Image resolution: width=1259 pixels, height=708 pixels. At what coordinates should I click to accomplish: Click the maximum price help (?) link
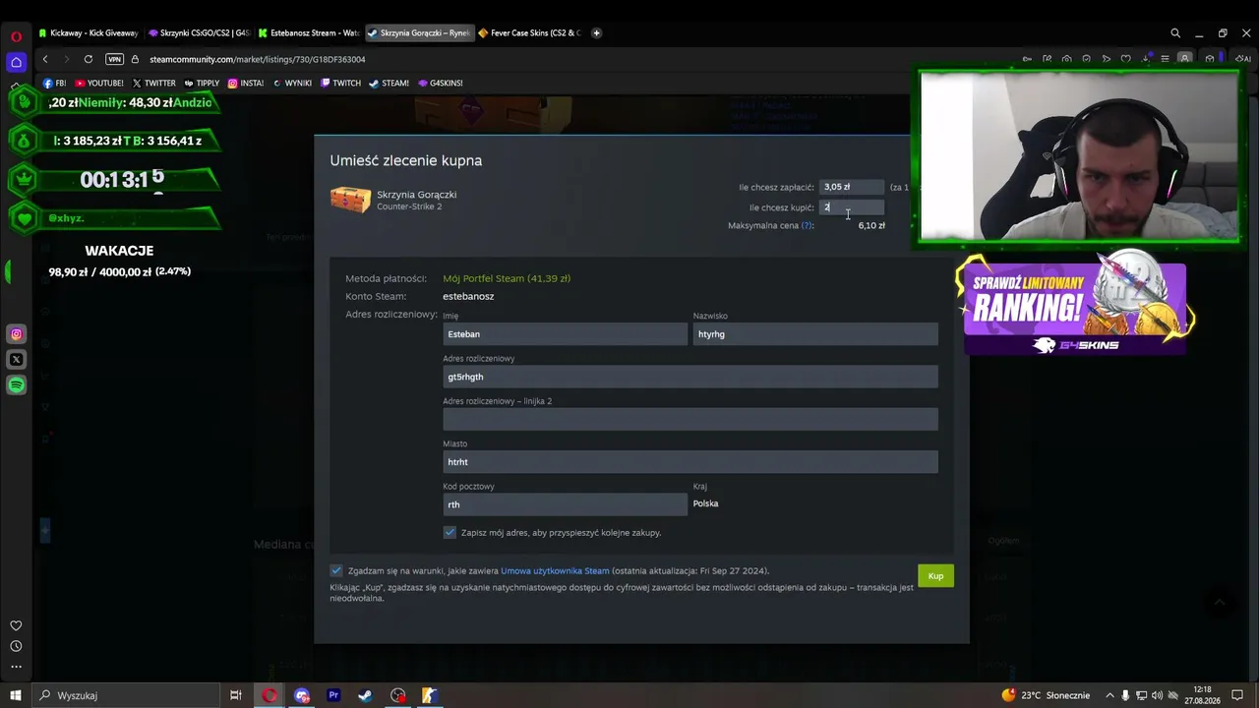click(807, 226)
